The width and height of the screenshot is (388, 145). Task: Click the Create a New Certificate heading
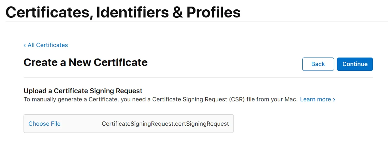[85, 62]
